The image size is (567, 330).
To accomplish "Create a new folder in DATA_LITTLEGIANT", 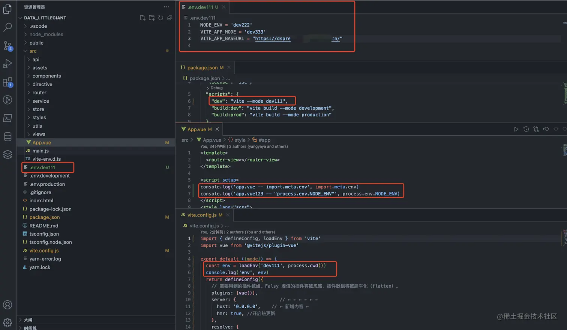I will 151,18.
